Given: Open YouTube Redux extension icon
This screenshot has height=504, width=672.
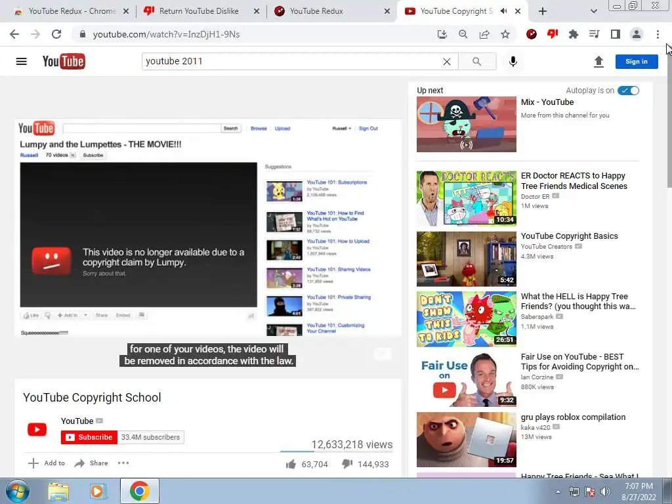Looking at the screenshot, I should (x=532, y=34).
